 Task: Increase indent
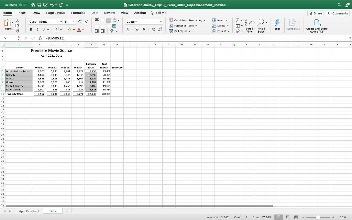[103, 31]
